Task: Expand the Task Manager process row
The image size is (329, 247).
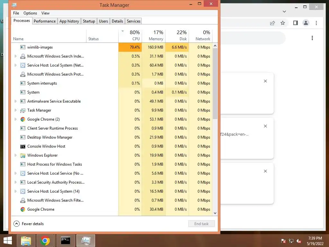Action: click(x=15, y=110)
